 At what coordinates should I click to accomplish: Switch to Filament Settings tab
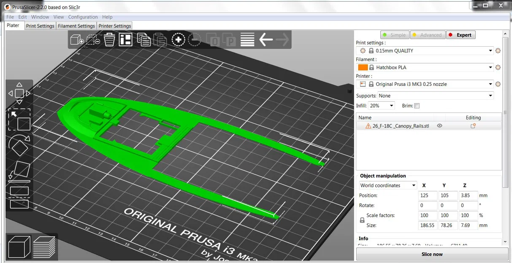76,26
